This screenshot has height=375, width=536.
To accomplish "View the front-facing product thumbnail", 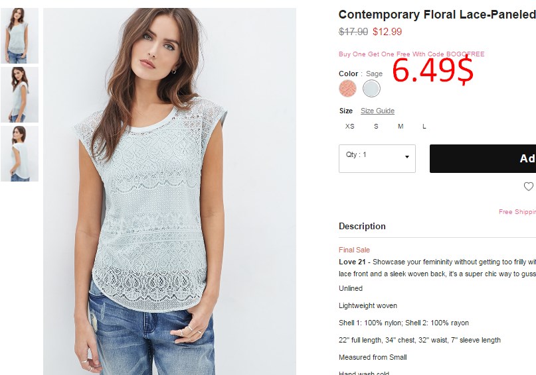I will pyautogui.click(x=19, y=36).
